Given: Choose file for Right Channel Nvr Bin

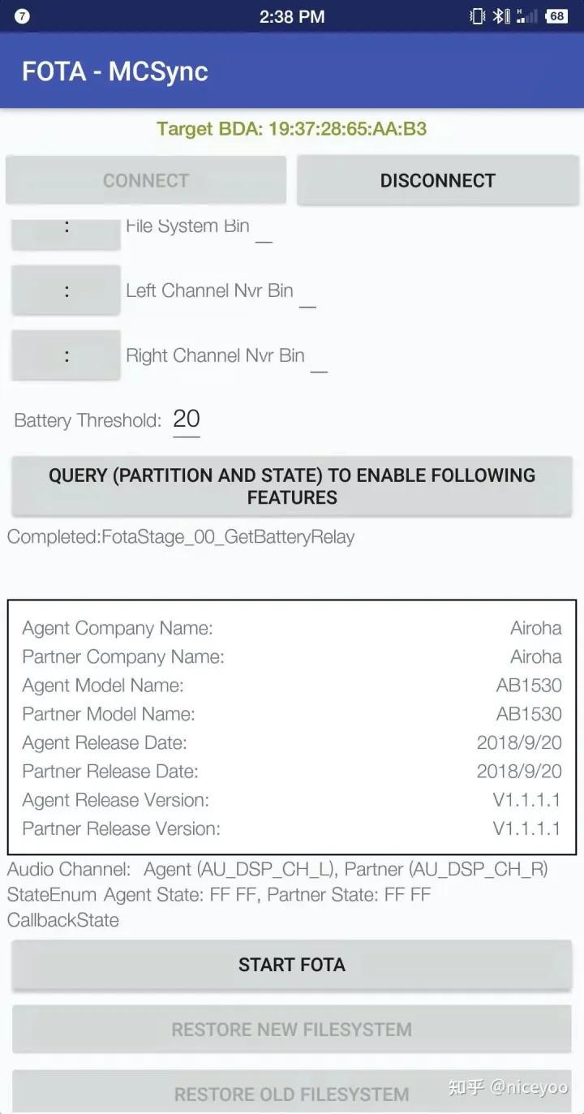Looking at the screenshot, I should coord(66,355).
